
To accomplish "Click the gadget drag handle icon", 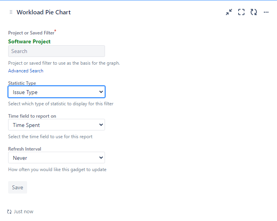I will (11, 12).
